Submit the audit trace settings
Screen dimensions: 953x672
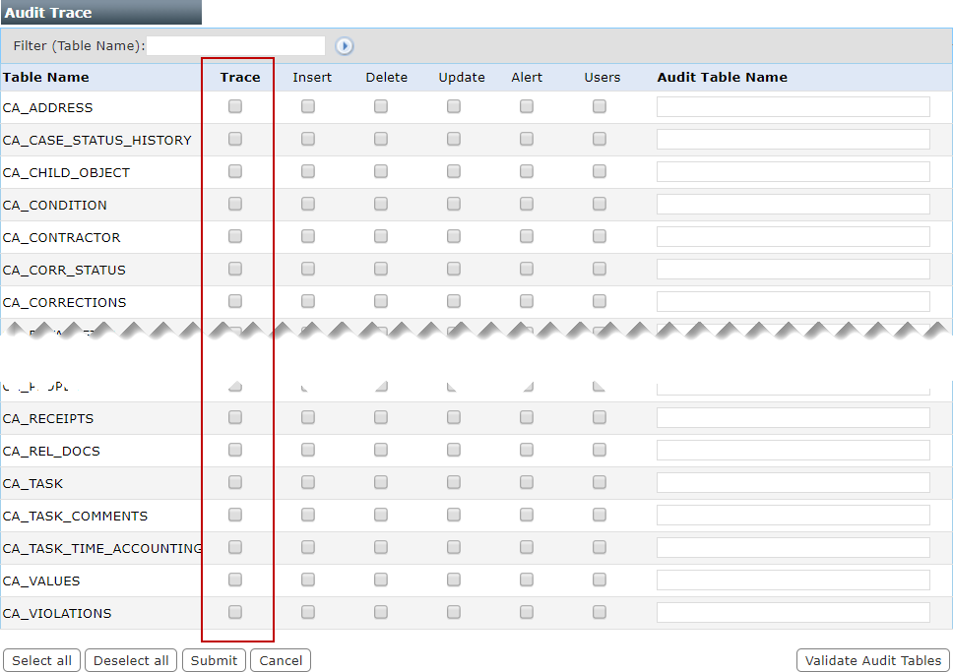tap(215, 660)
